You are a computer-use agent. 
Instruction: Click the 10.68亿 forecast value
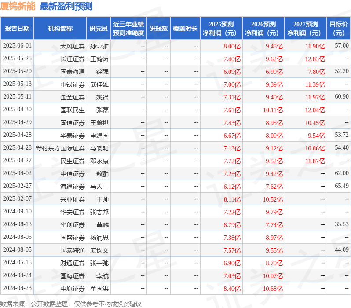(273, 289)
